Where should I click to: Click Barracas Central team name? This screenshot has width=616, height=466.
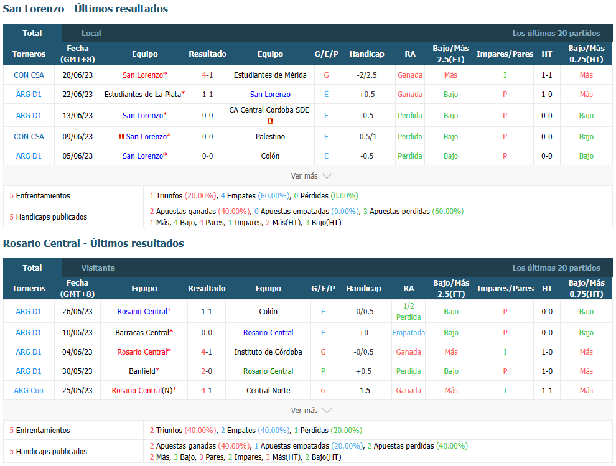[142, 333]
